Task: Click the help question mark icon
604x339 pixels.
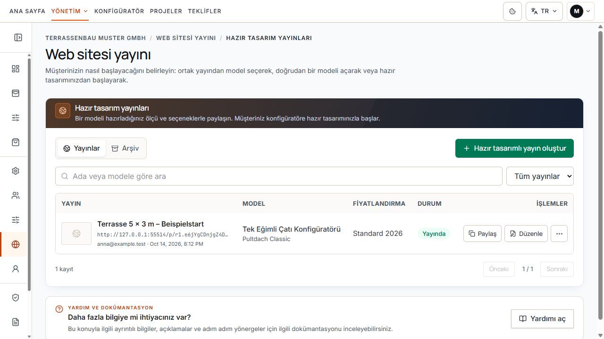Action: (x=59, y=309)
